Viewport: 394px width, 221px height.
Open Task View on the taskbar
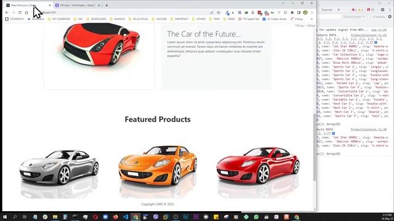pos(25,217)
